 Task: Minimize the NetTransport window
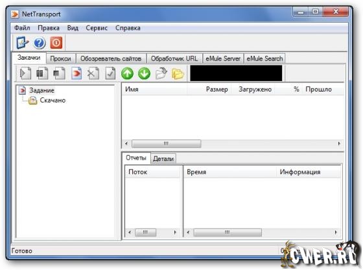click(301, 12)
